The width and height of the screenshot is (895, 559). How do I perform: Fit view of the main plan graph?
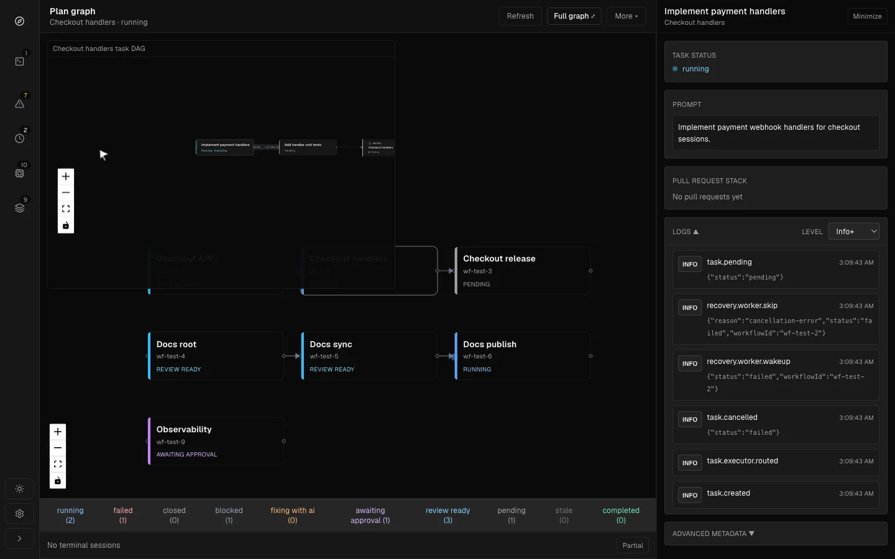(58, 464)
